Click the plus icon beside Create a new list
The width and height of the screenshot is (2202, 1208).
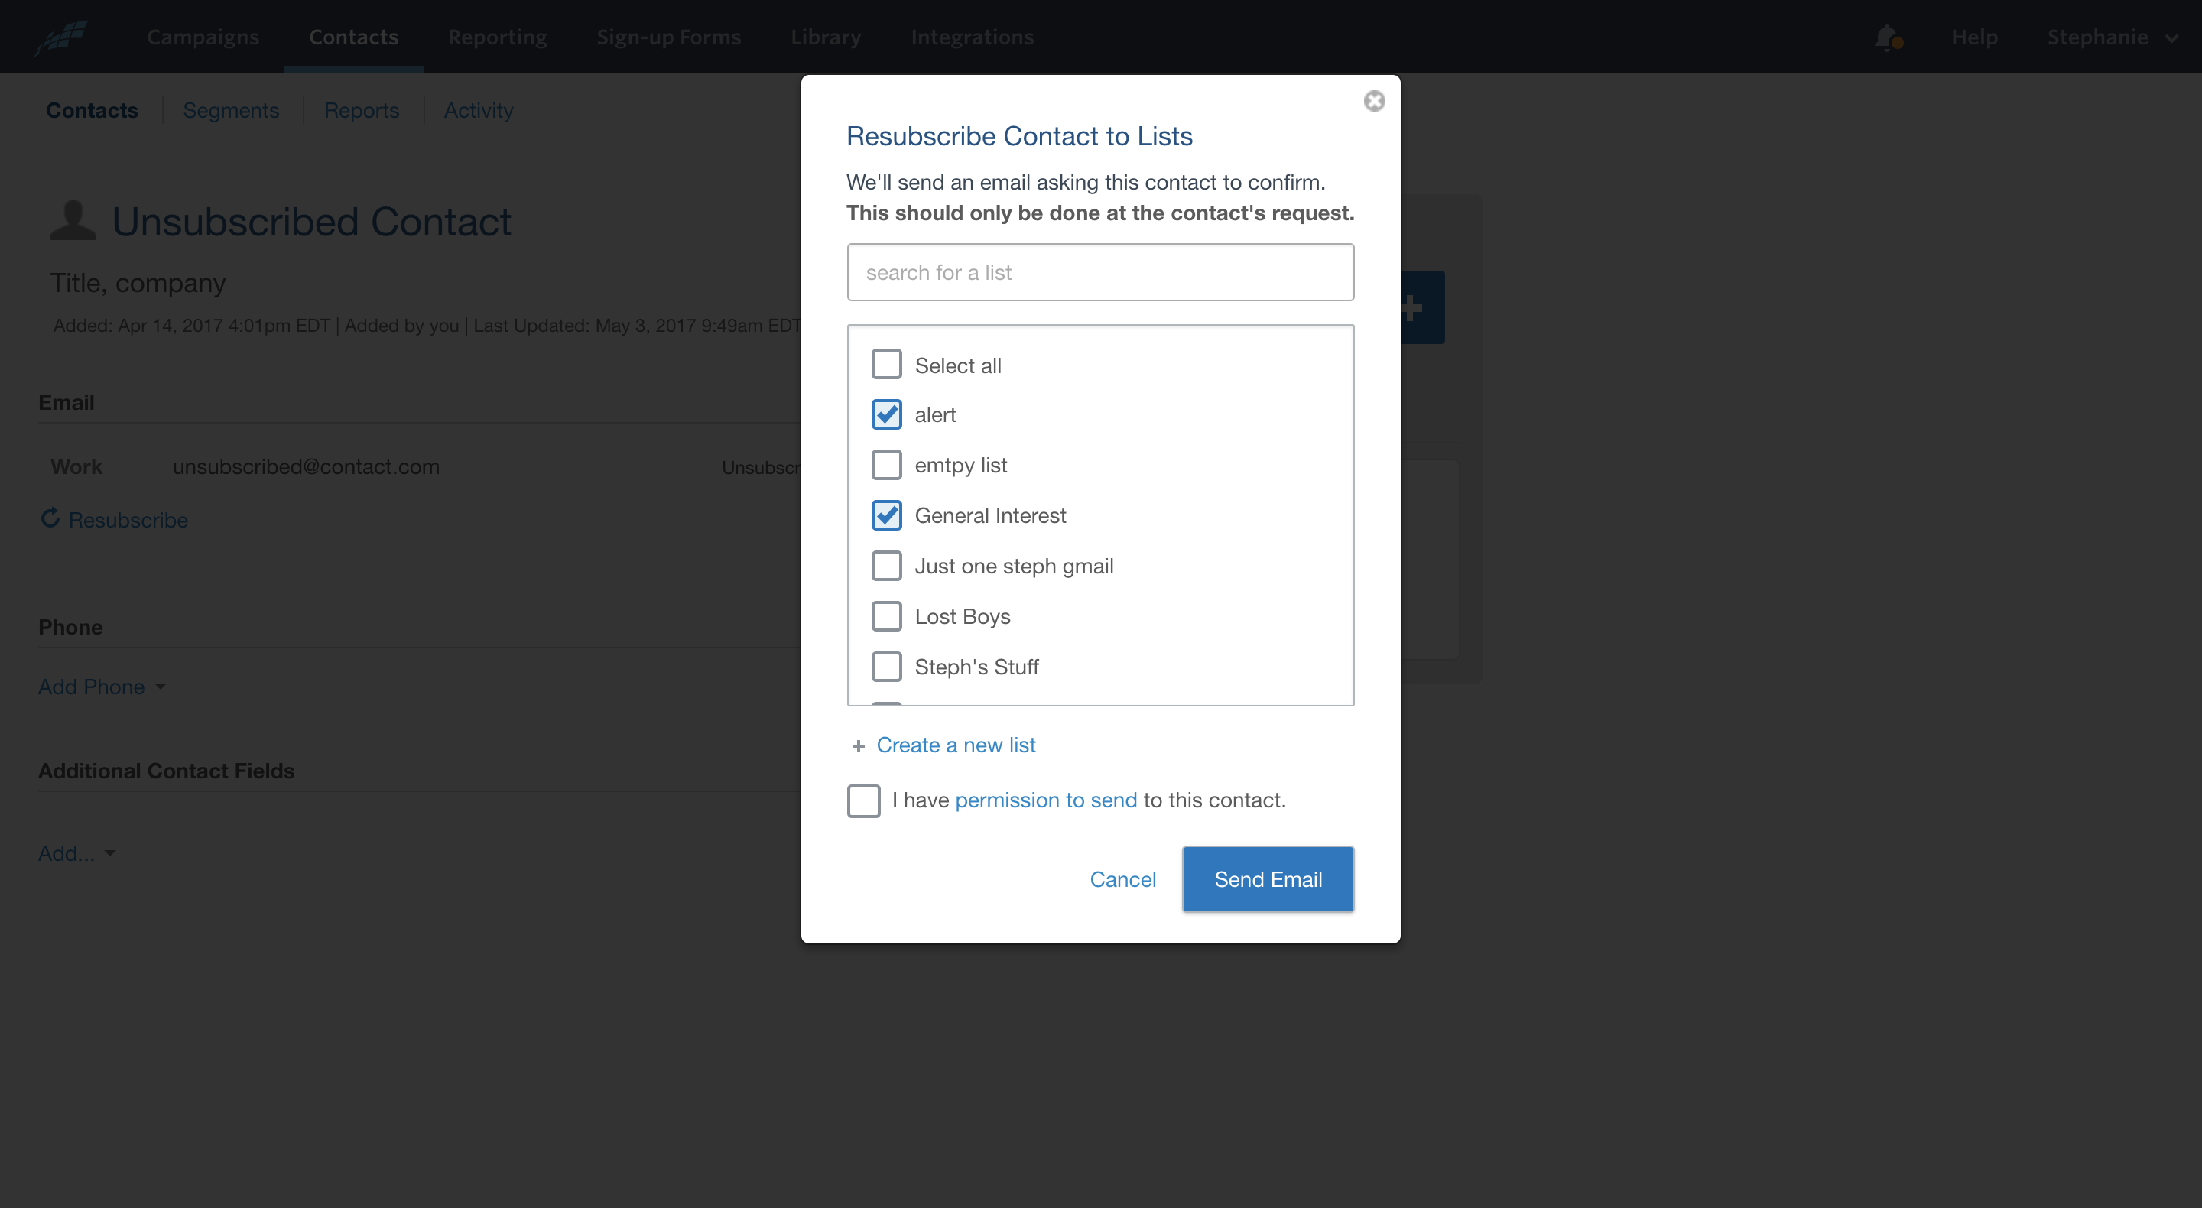point(858,745)
